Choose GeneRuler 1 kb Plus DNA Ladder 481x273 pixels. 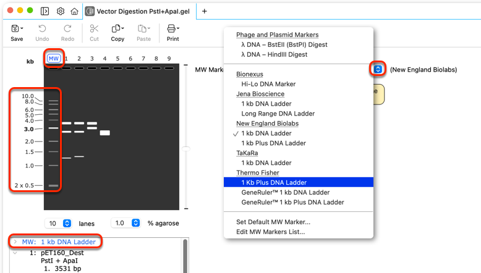(x=292, y=202)
